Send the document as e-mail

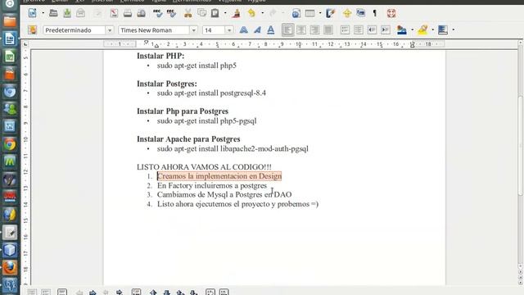click(x=80, y=13)
